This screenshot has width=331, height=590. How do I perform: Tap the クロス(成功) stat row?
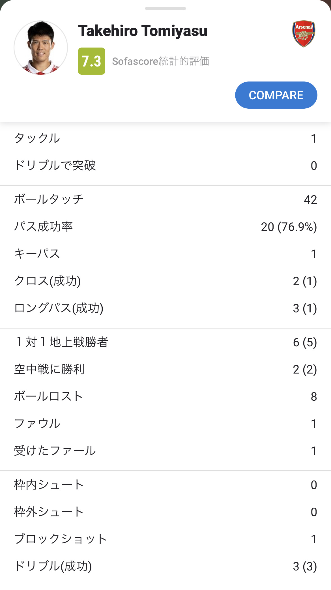(165, 281)
